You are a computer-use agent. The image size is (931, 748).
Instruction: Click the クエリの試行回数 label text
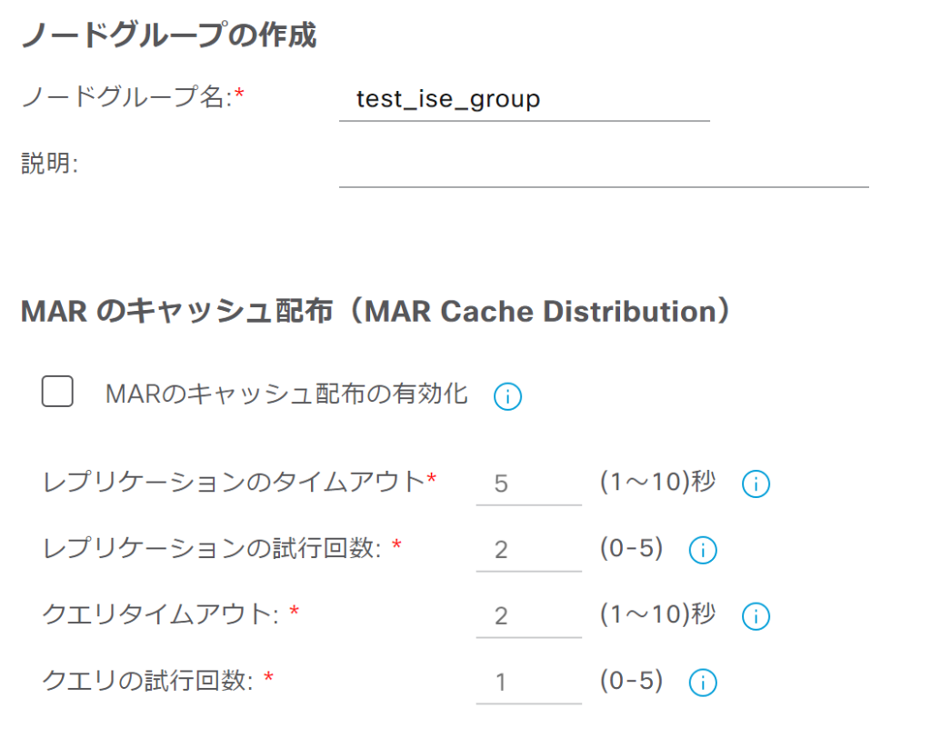click(x=147, y=681)
